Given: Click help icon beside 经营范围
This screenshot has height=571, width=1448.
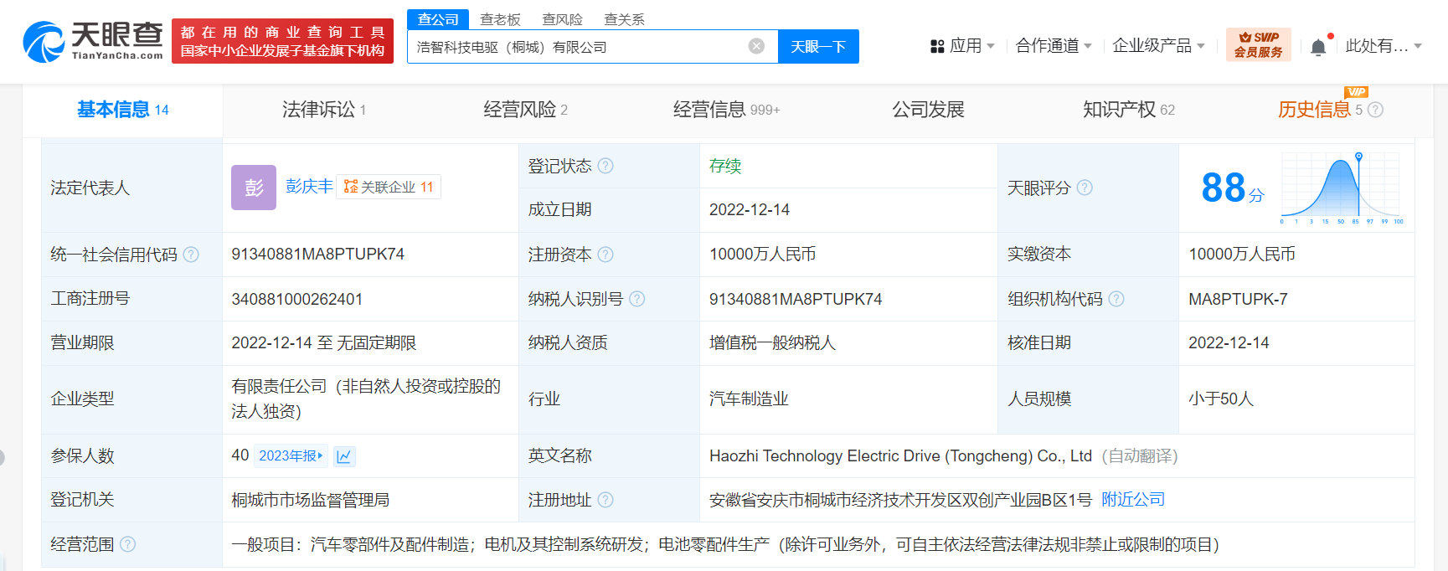Looking at the screenshot, I should [x=127, y=544].
